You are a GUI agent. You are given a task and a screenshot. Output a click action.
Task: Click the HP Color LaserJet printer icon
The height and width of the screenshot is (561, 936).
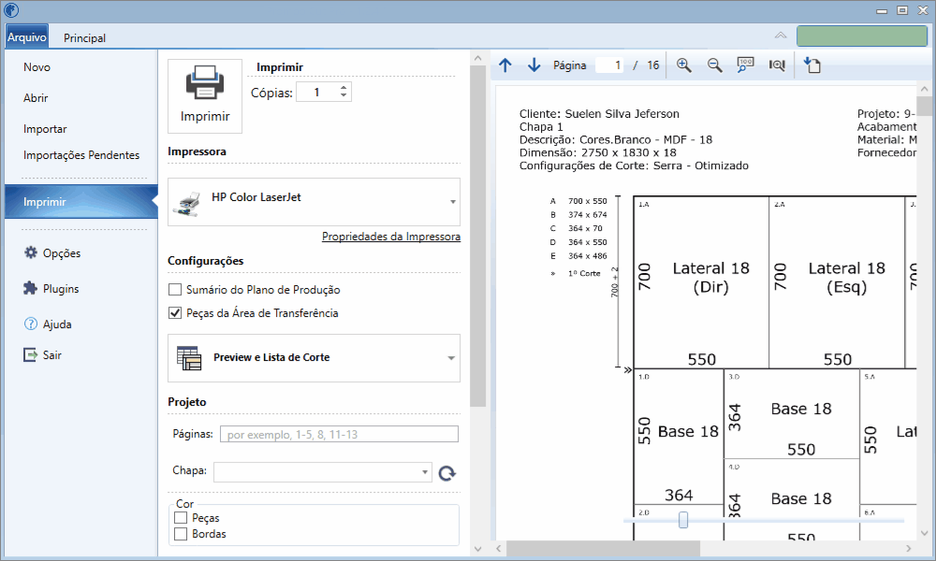tap(187, 203)
